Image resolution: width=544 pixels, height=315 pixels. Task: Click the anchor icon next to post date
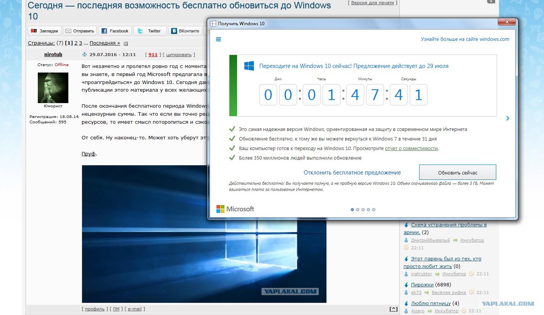click(85, 55)
